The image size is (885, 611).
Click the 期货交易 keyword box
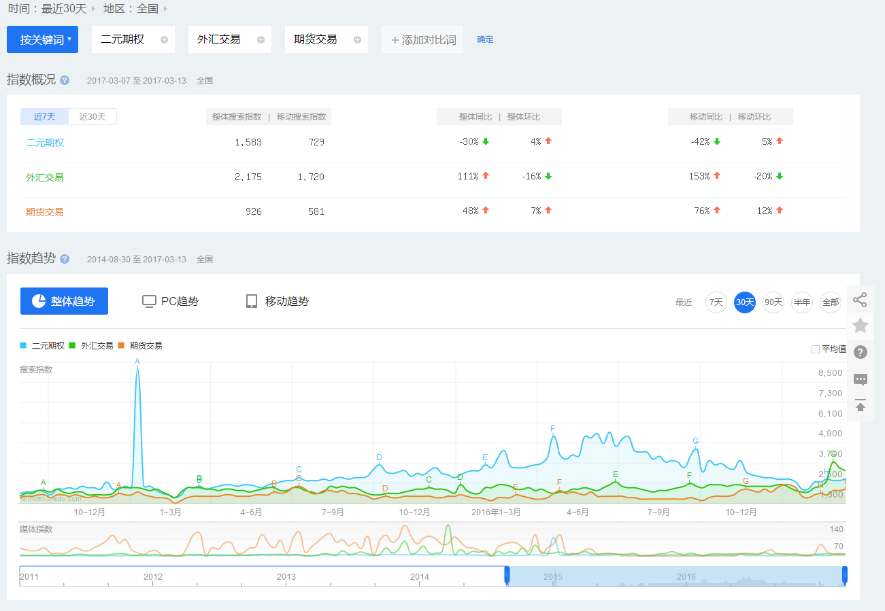pyautogui.click(x=327, y=39)
